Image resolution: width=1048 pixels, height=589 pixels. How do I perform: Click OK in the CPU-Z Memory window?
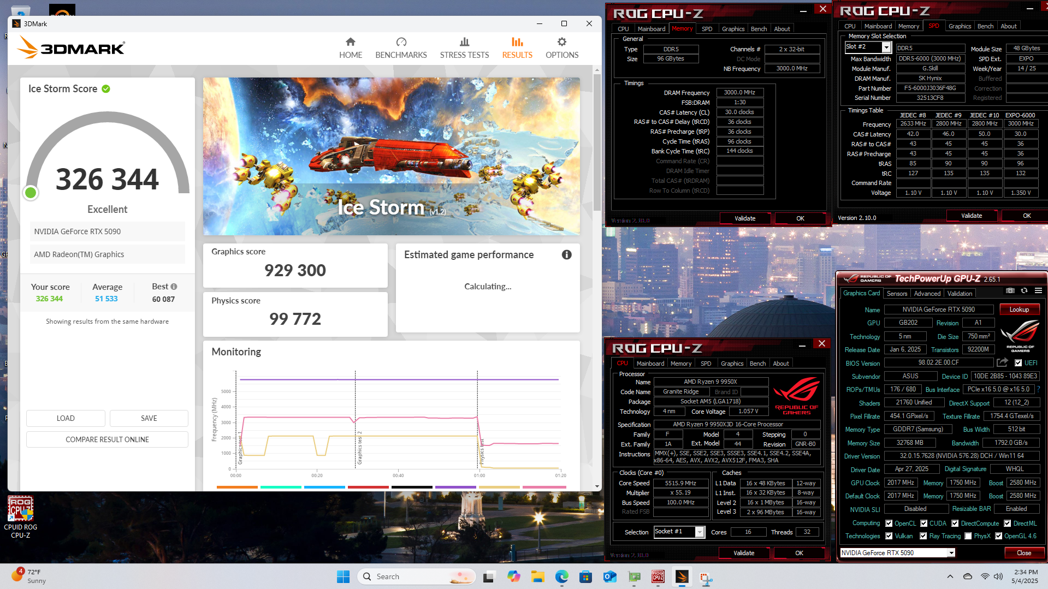(x=800, y=218)
